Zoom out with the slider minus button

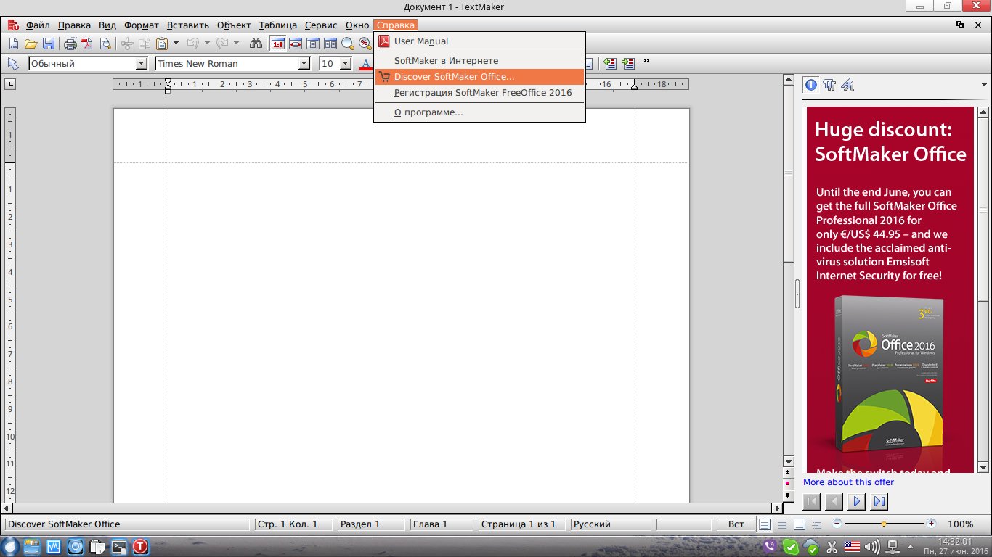pyautogui.click(x=837, y=523)
